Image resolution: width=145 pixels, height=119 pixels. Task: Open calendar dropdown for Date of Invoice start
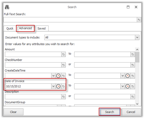click(53, 86)
